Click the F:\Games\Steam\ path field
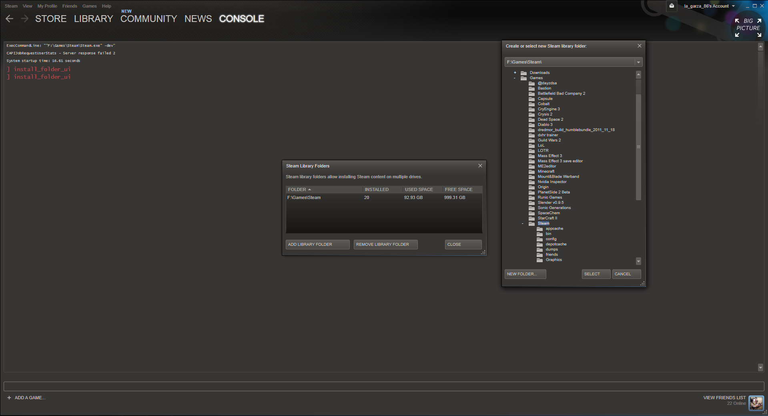Screen dimensions: 768x416 pos(570,62)
